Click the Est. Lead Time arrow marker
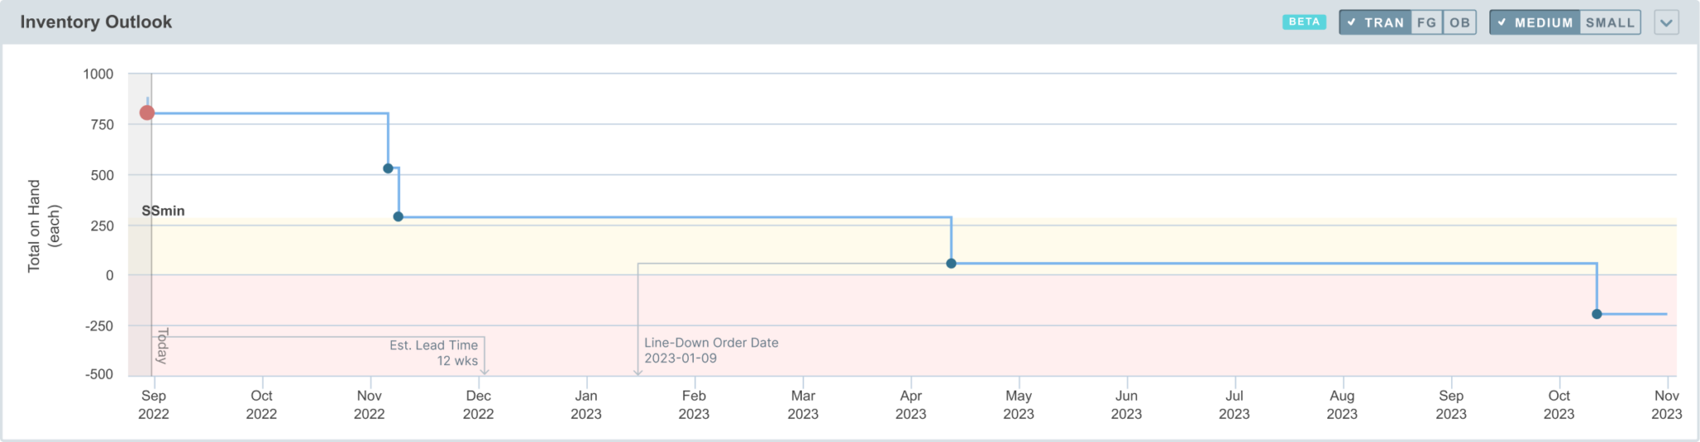Image resolution: width=1700 pixels, height=442 pixels. click(x=485, y=371)
